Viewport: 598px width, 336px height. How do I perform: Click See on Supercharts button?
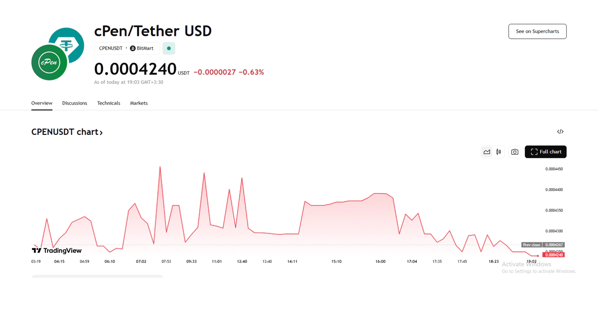tap(537, 31)
